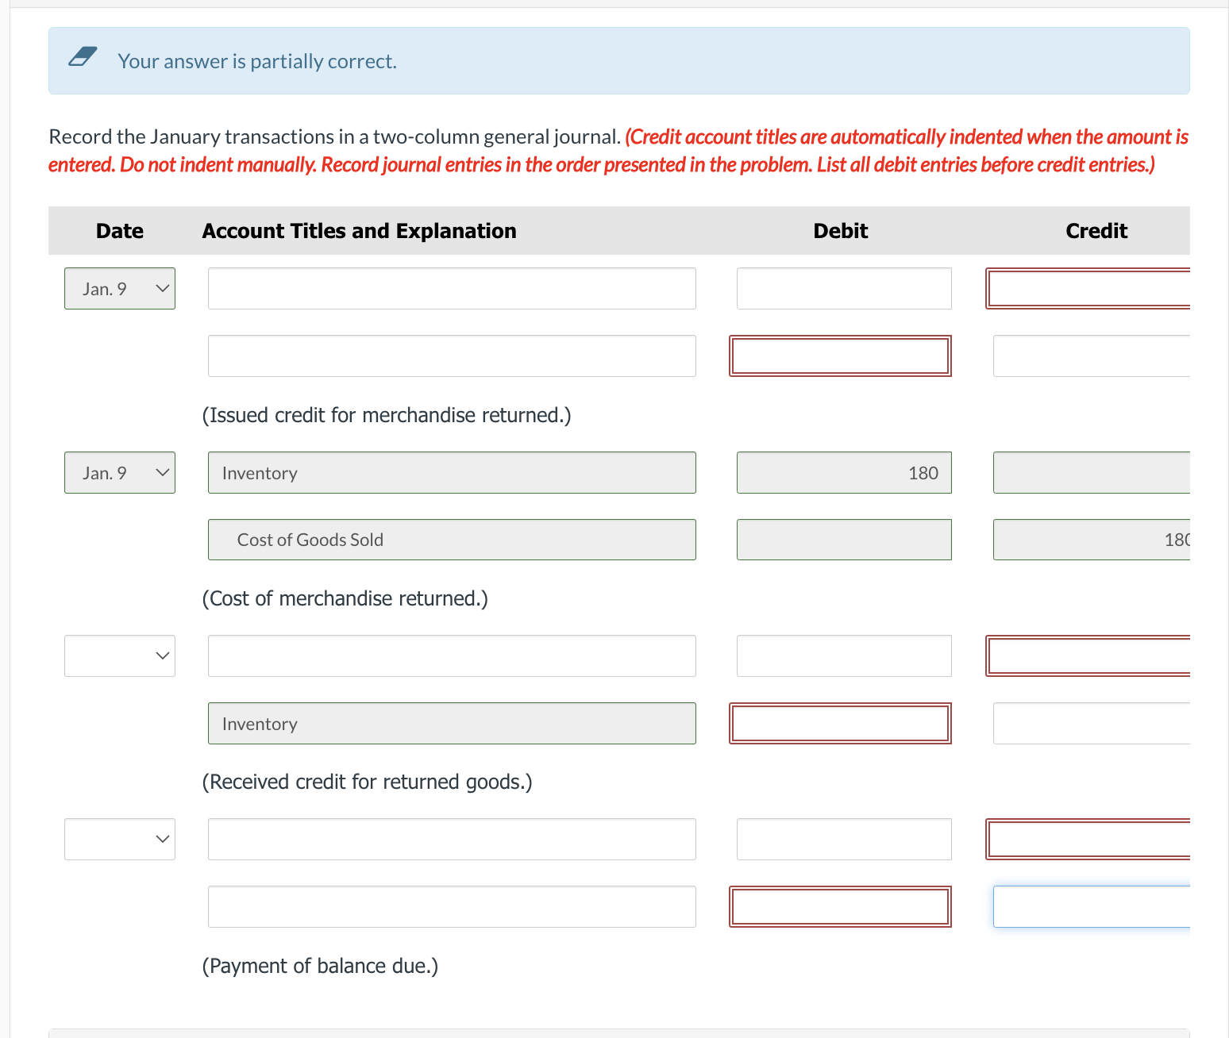Click the empty debit field in the first entry
1229x1038 pixels.
coord(843,288)
